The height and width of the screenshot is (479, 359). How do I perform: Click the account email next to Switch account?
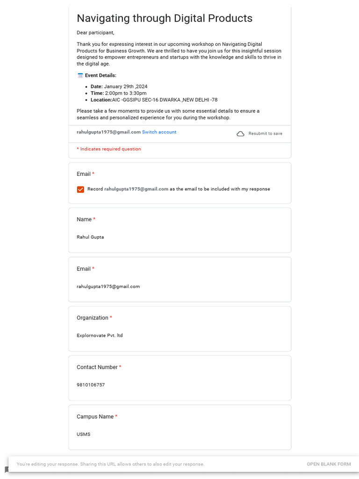point(108,132)
